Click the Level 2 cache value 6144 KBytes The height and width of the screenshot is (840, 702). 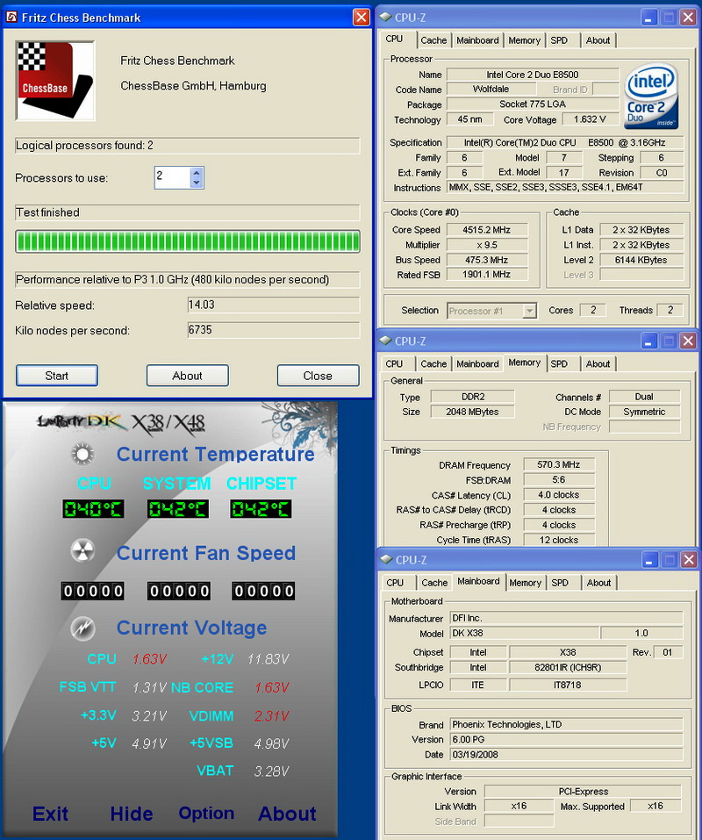point(641,260)
